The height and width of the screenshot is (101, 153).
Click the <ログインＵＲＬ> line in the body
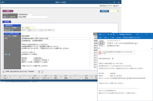[29, 52]
